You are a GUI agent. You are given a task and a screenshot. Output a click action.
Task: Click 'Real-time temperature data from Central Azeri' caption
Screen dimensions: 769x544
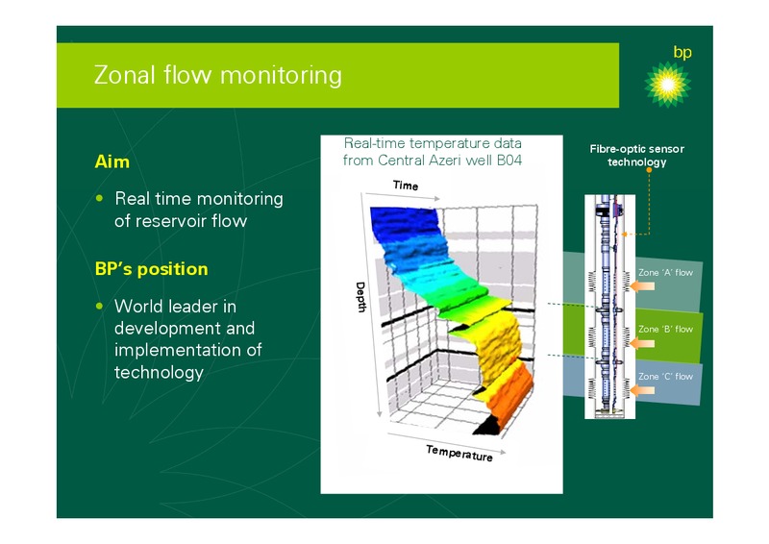[432, 152]
